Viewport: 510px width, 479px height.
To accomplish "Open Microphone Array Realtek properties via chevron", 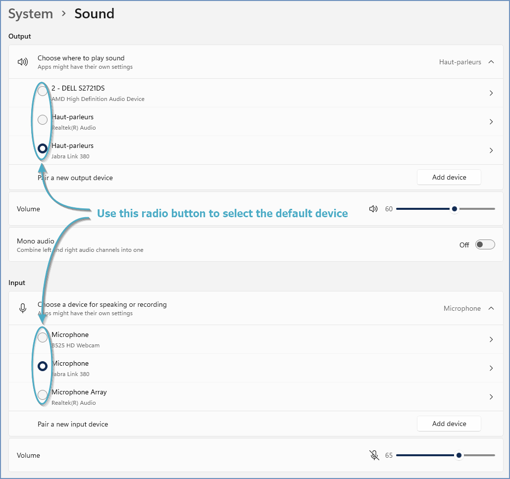I will point(491,396).
